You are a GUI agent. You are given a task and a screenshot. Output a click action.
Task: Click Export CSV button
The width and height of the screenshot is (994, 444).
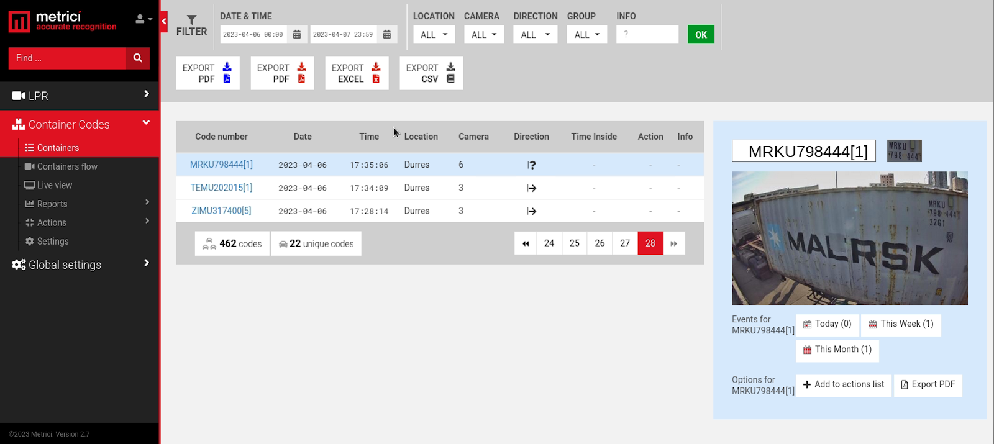click(431, 73)
